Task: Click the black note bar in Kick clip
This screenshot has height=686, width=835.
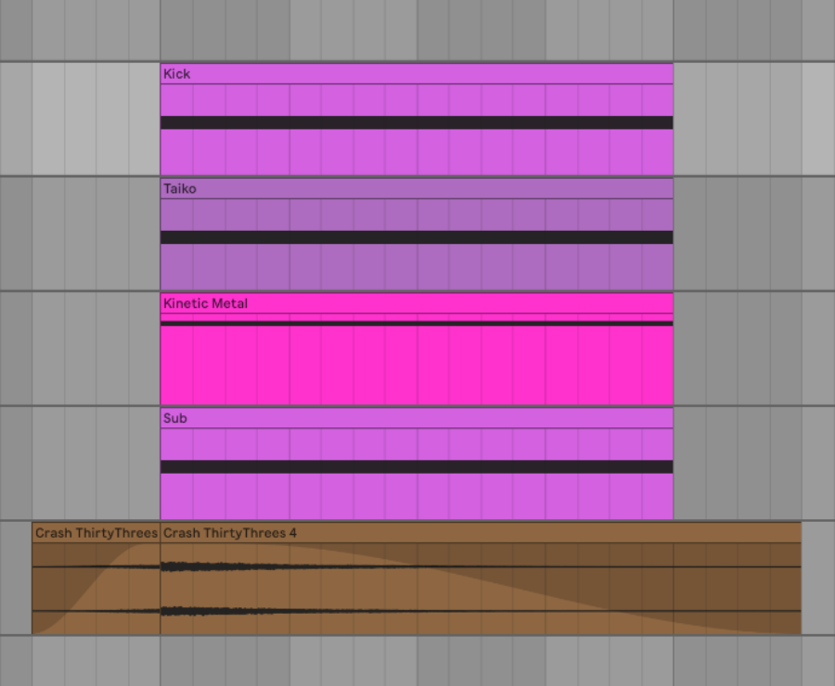Action: coord(416,122)
